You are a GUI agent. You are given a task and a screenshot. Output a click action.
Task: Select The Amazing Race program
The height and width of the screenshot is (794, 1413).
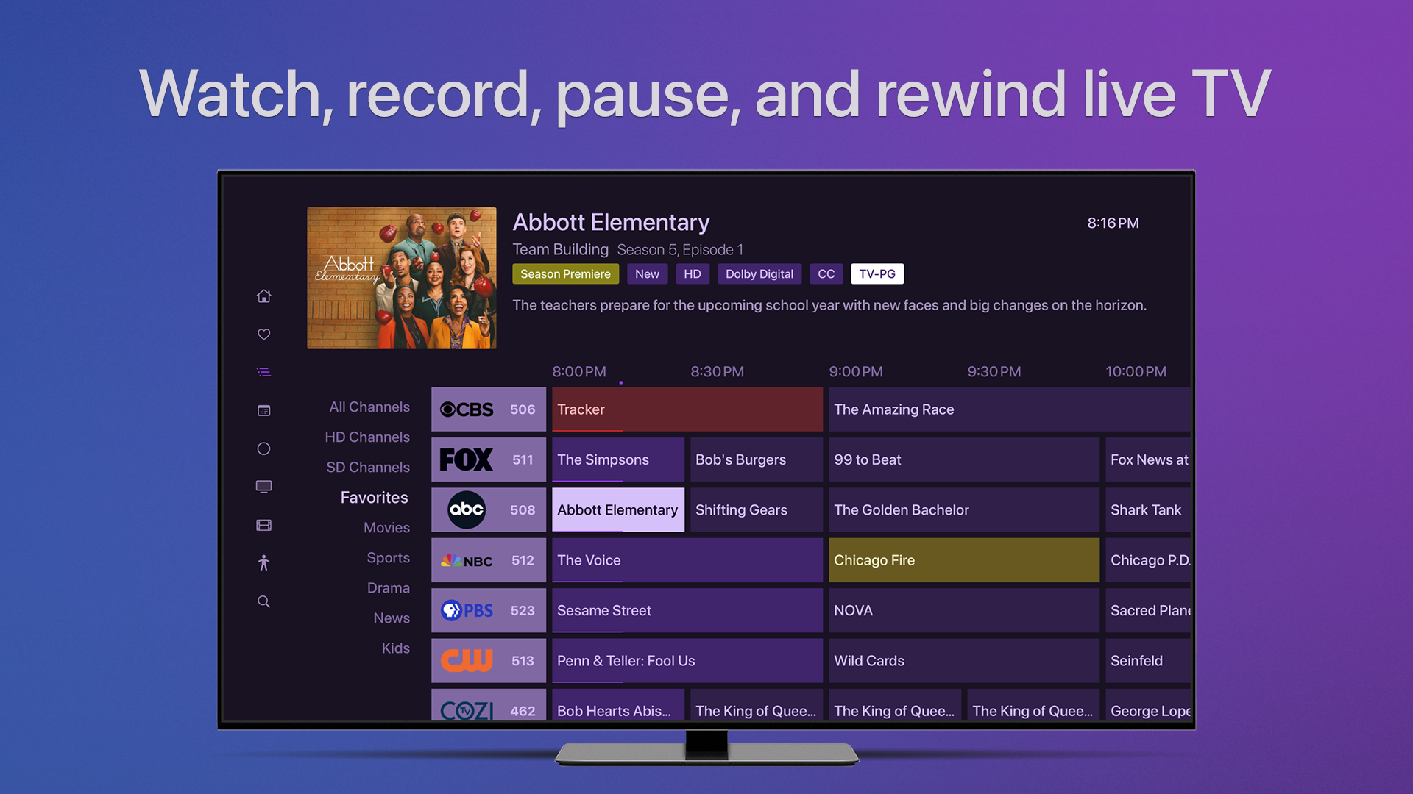pos(1009,409)
